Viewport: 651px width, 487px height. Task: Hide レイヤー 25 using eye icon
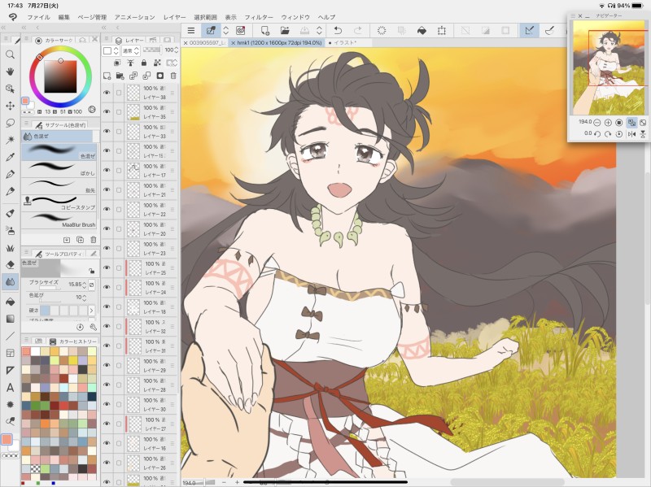[107, 268]
